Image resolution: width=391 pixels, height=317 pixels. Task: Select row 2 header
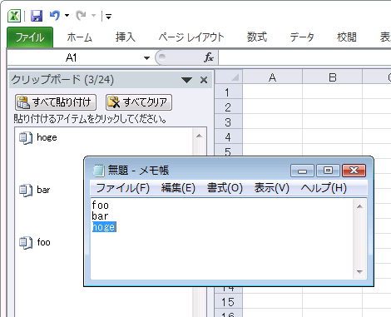point(229,107)
